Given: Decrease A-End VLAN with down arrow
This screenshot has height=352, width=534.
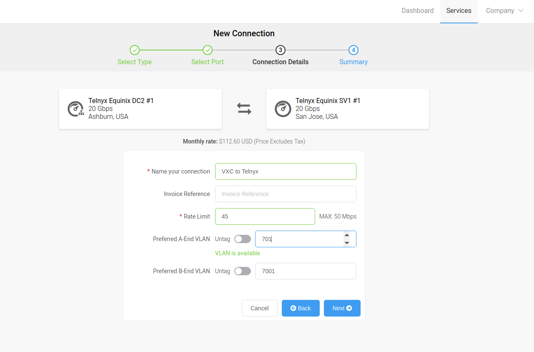Looking at the screenshot, I should (347, 243).
